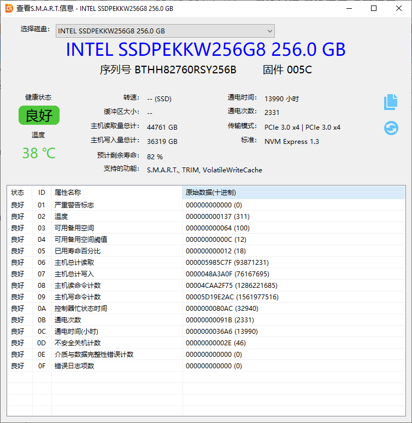Click the 13990 小时 power-on time value
Screen dimensions: 412x423
[281, 98]
